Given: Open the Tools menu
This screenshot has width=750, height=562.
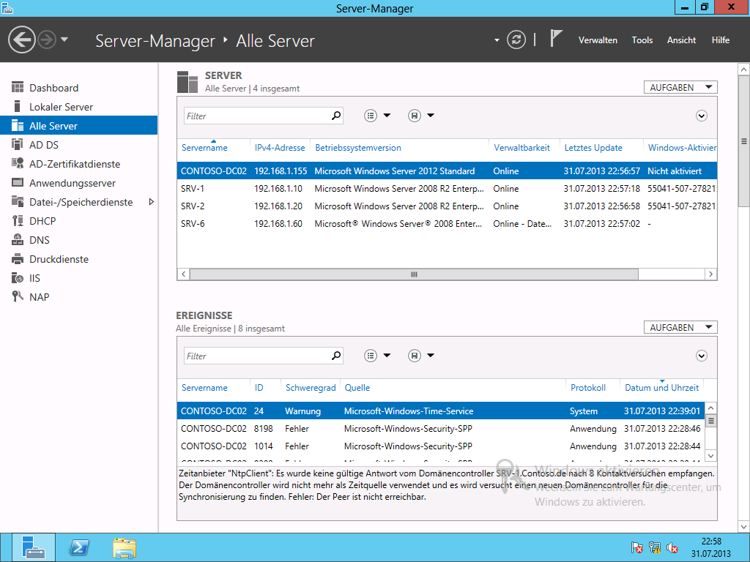Looking at the screenshot, I should [642, 40].
